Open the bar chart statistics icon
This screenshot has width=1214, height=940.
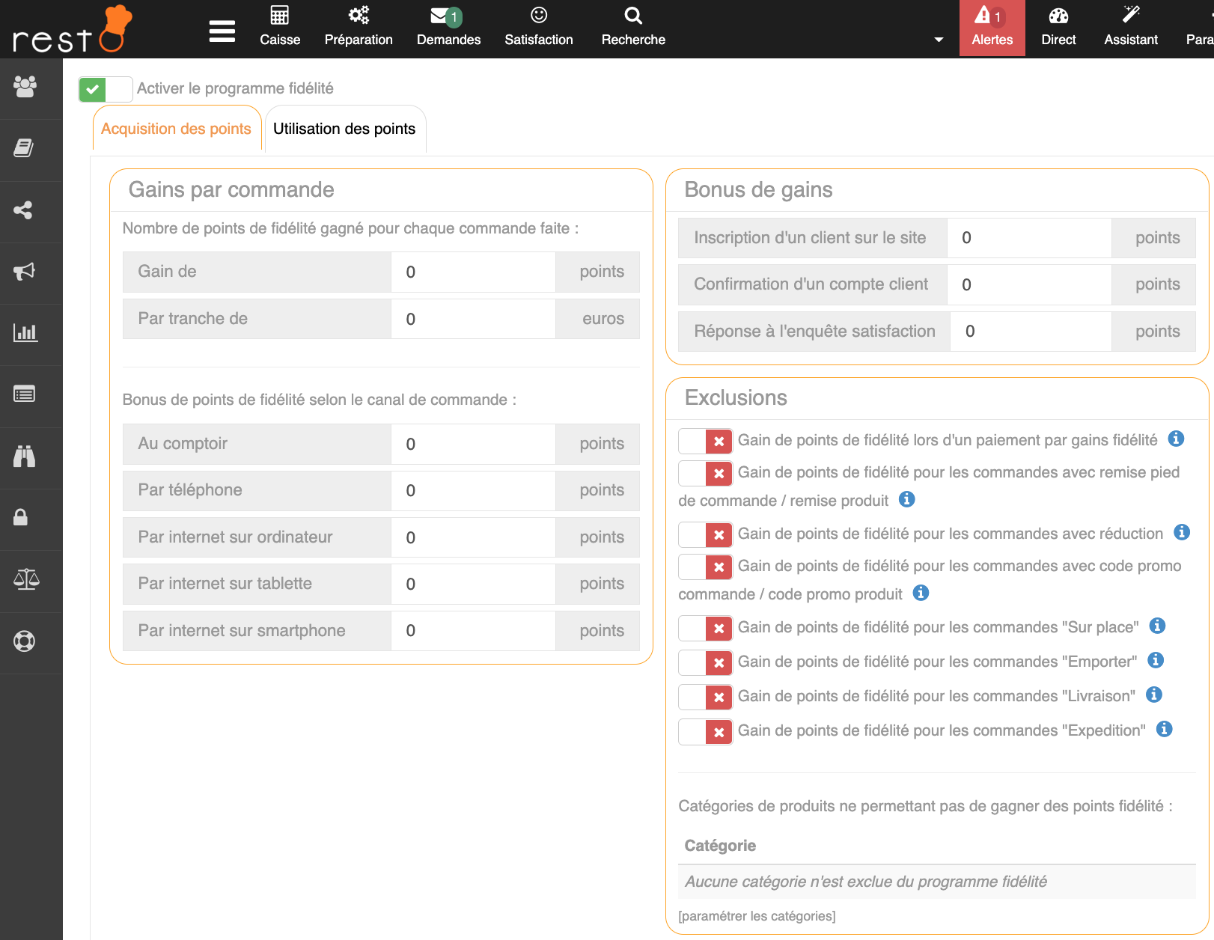pyautogui.click(x=25, y=333)
